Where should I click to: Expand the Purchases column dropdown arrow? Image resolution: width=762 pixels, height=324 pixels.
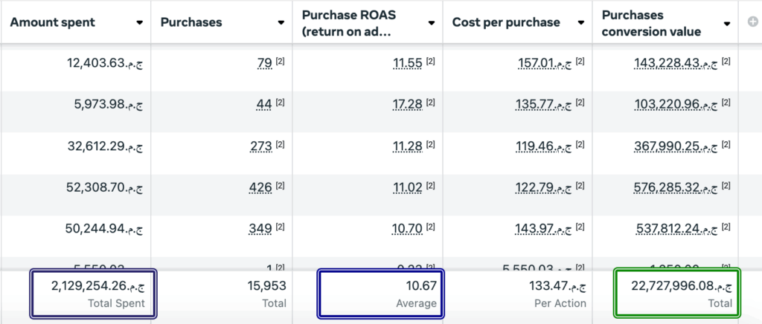tap(281, 22)
